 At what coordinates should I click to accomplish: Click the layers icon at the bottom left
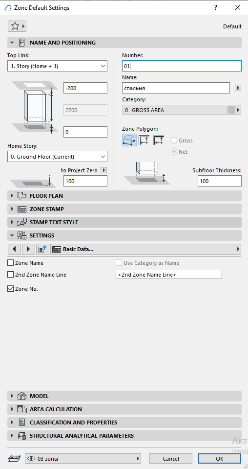(x=14, y=458)
